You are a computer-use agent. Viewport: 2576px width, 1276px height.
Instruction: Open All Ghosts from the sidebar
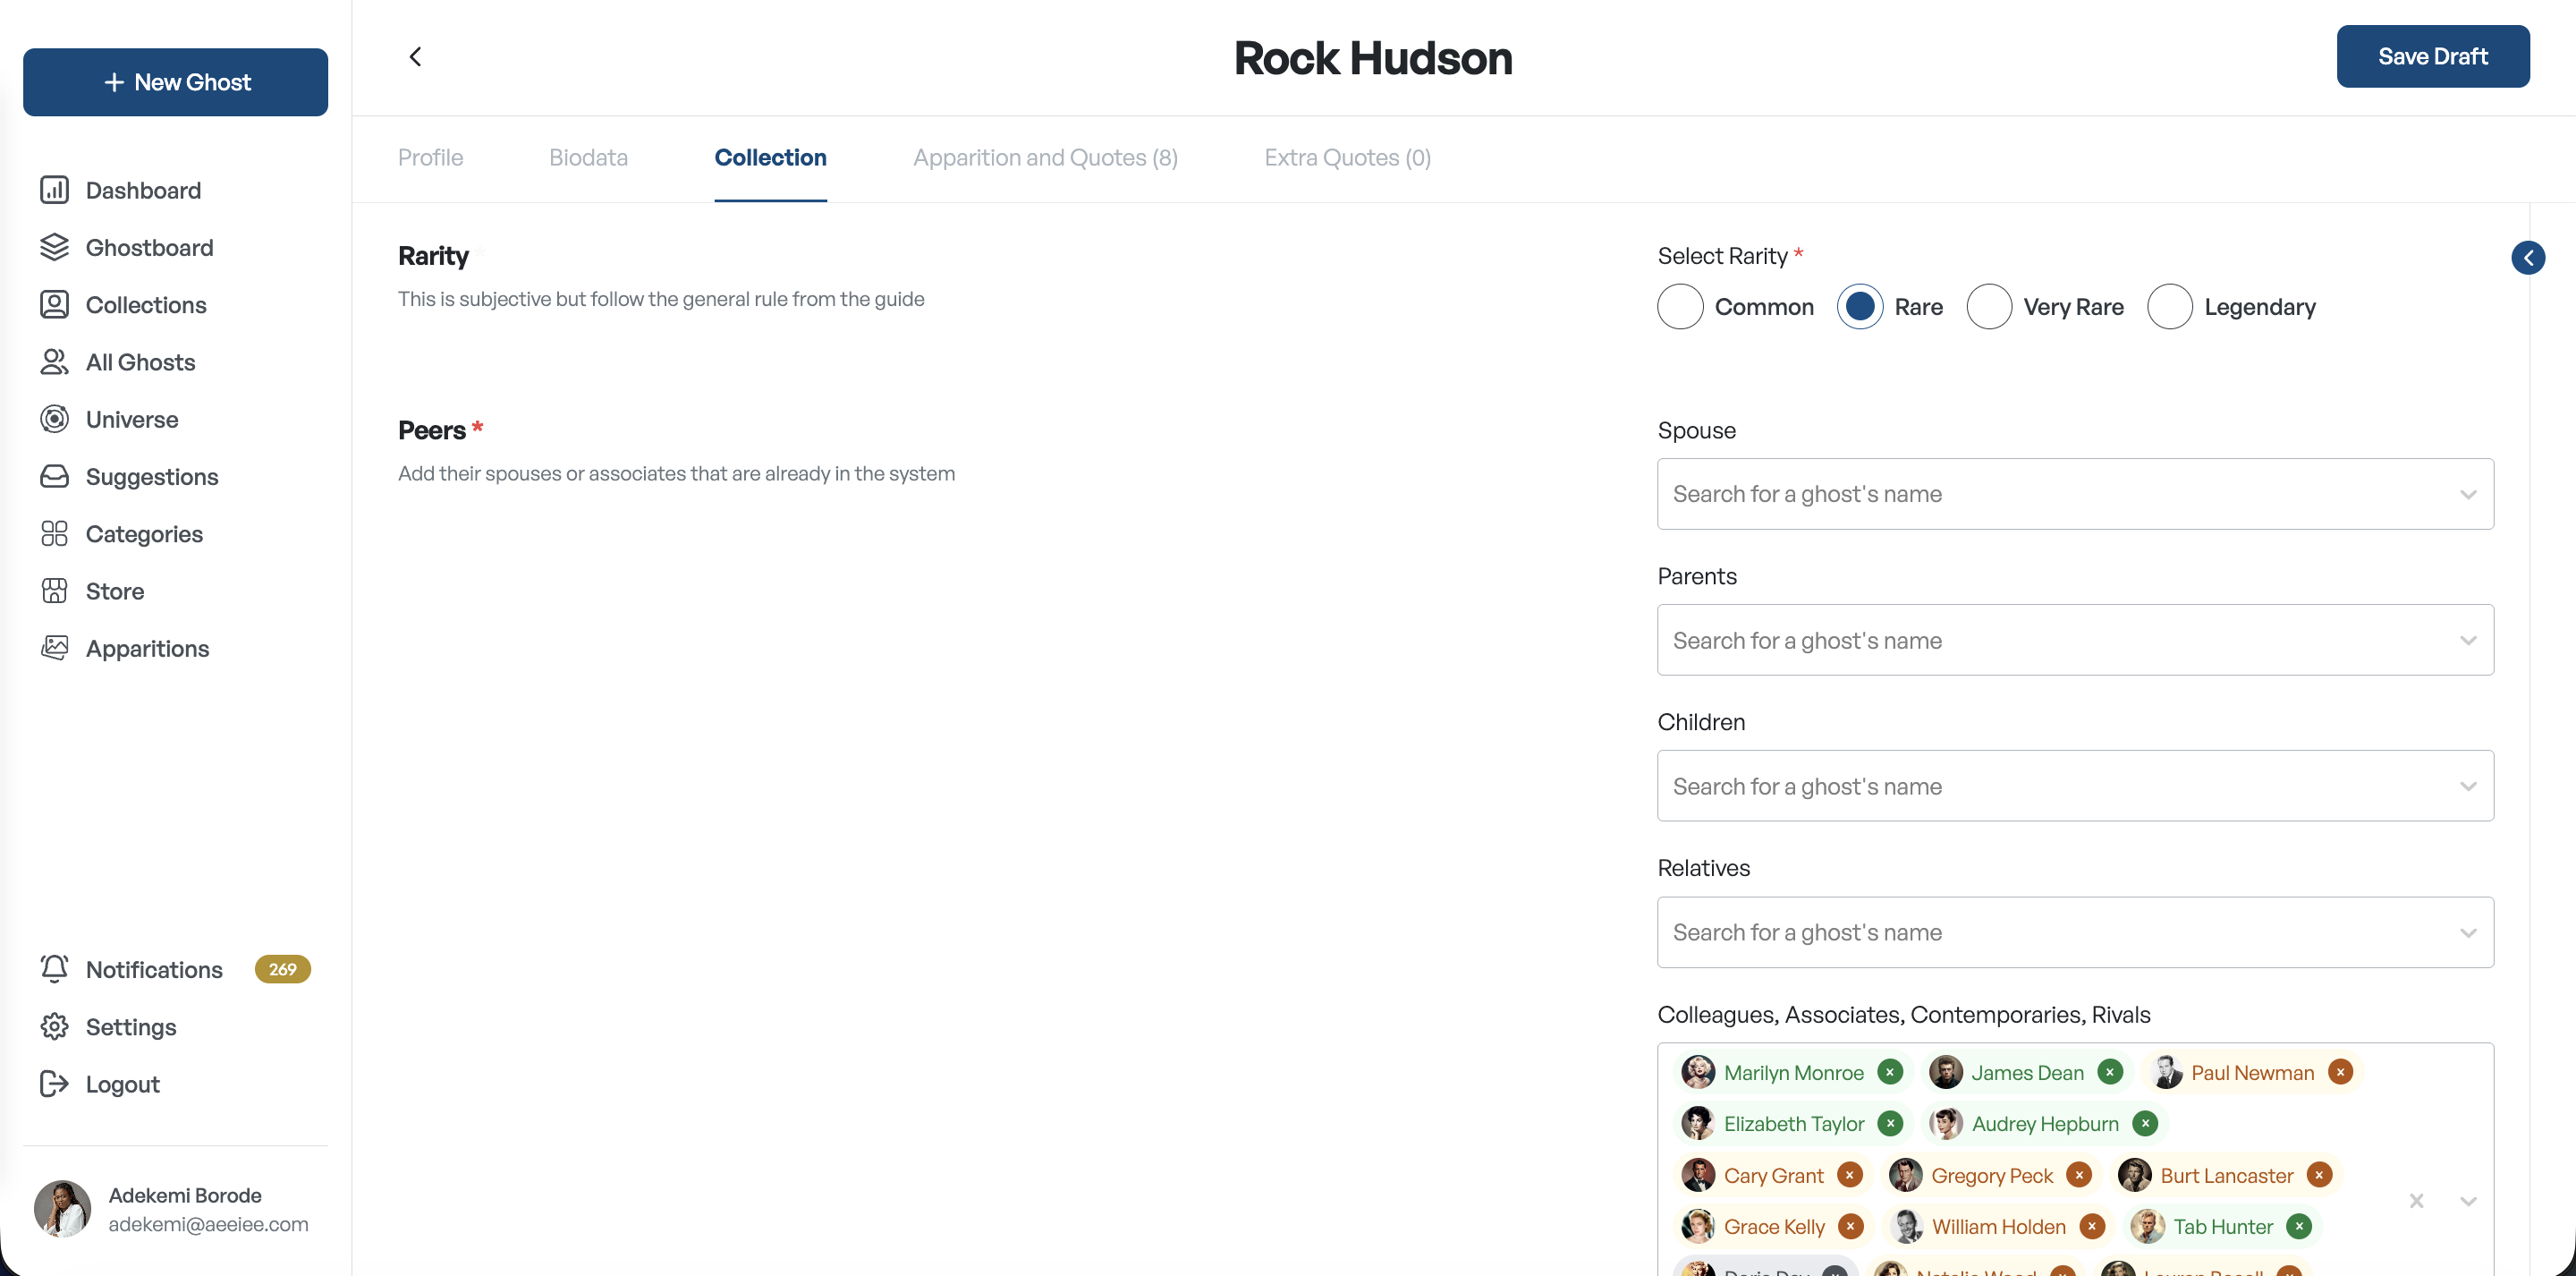click(140, 362)
